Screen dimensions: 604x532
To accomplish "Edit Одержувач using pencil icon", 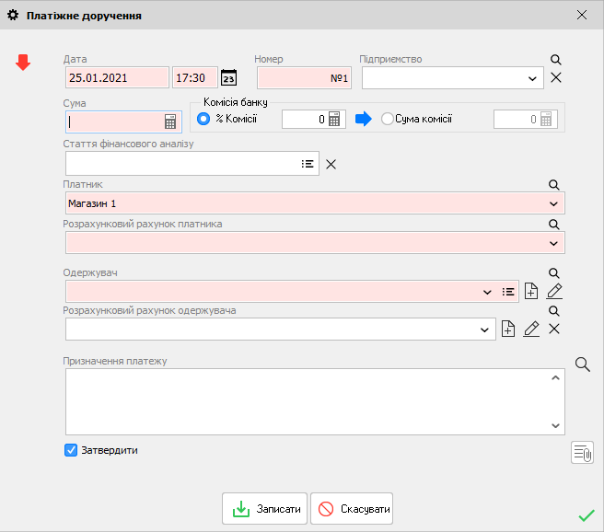I will (554, 292).
